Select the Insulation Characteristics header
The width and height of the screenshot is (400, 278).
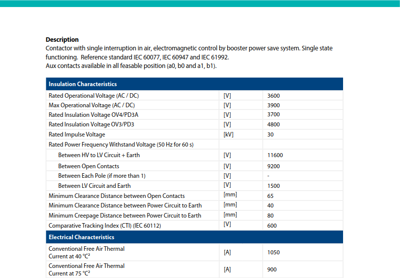(x=194, y=84)
